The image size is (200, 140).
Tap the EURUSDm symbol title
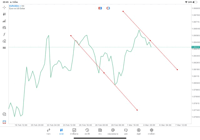15,6
